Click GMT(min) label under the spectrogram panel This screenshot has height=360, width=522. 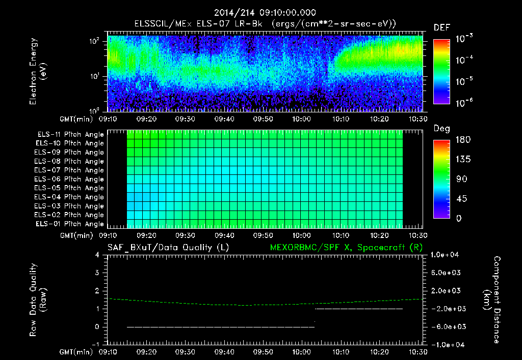point(76,119)
